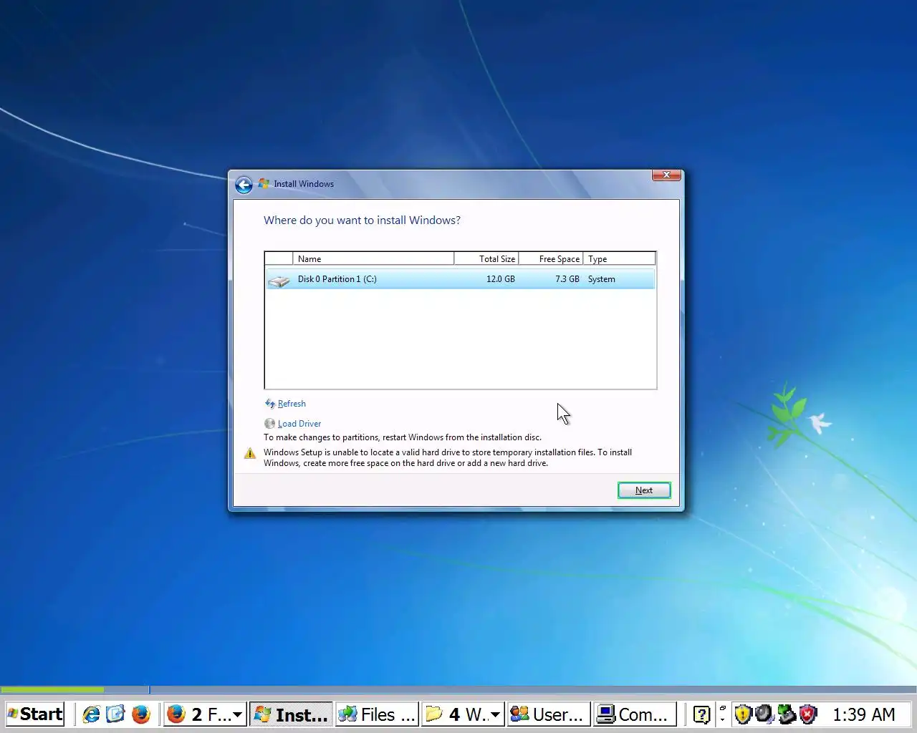Image resolution: width=917 pixels, height=733 pixels.
Task: Click the network connection tray icon
Action: [x=787, y=714]
